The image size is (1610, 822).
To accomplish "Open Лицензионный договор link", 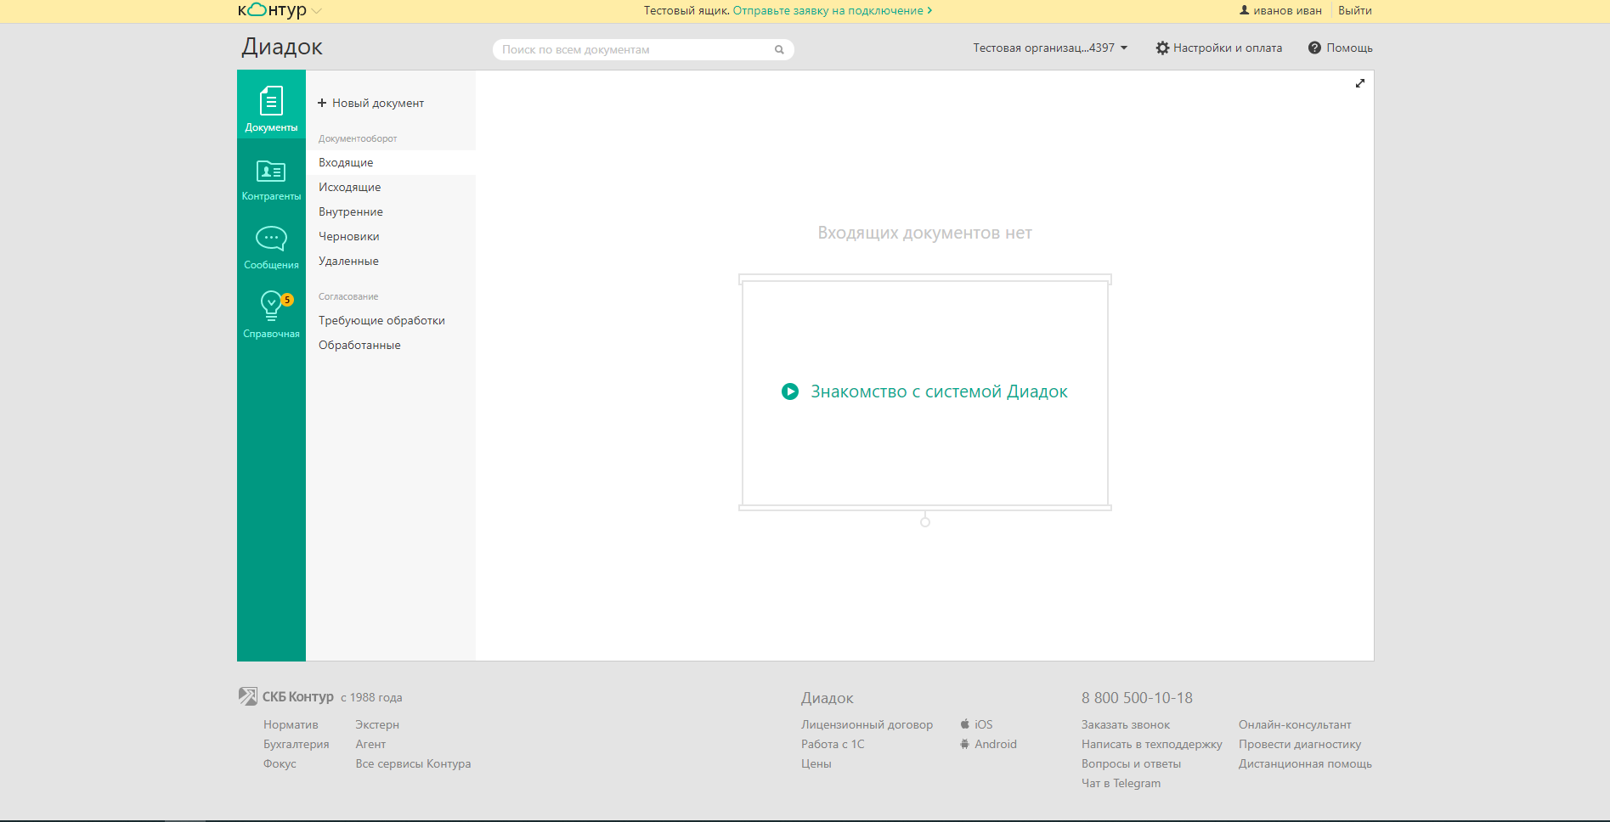I will coord(867,724).
